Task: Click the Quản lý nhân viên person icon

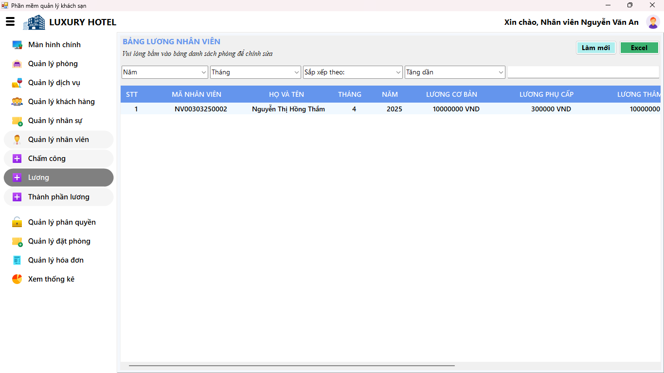Action: pos(17,140)
